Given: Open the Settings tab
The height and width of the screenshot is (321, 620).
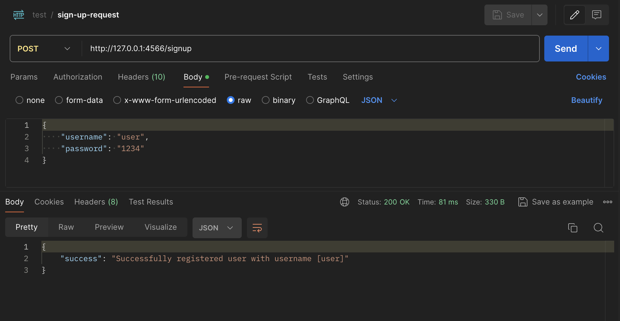Looking at the screenshot, I should 358,77.
